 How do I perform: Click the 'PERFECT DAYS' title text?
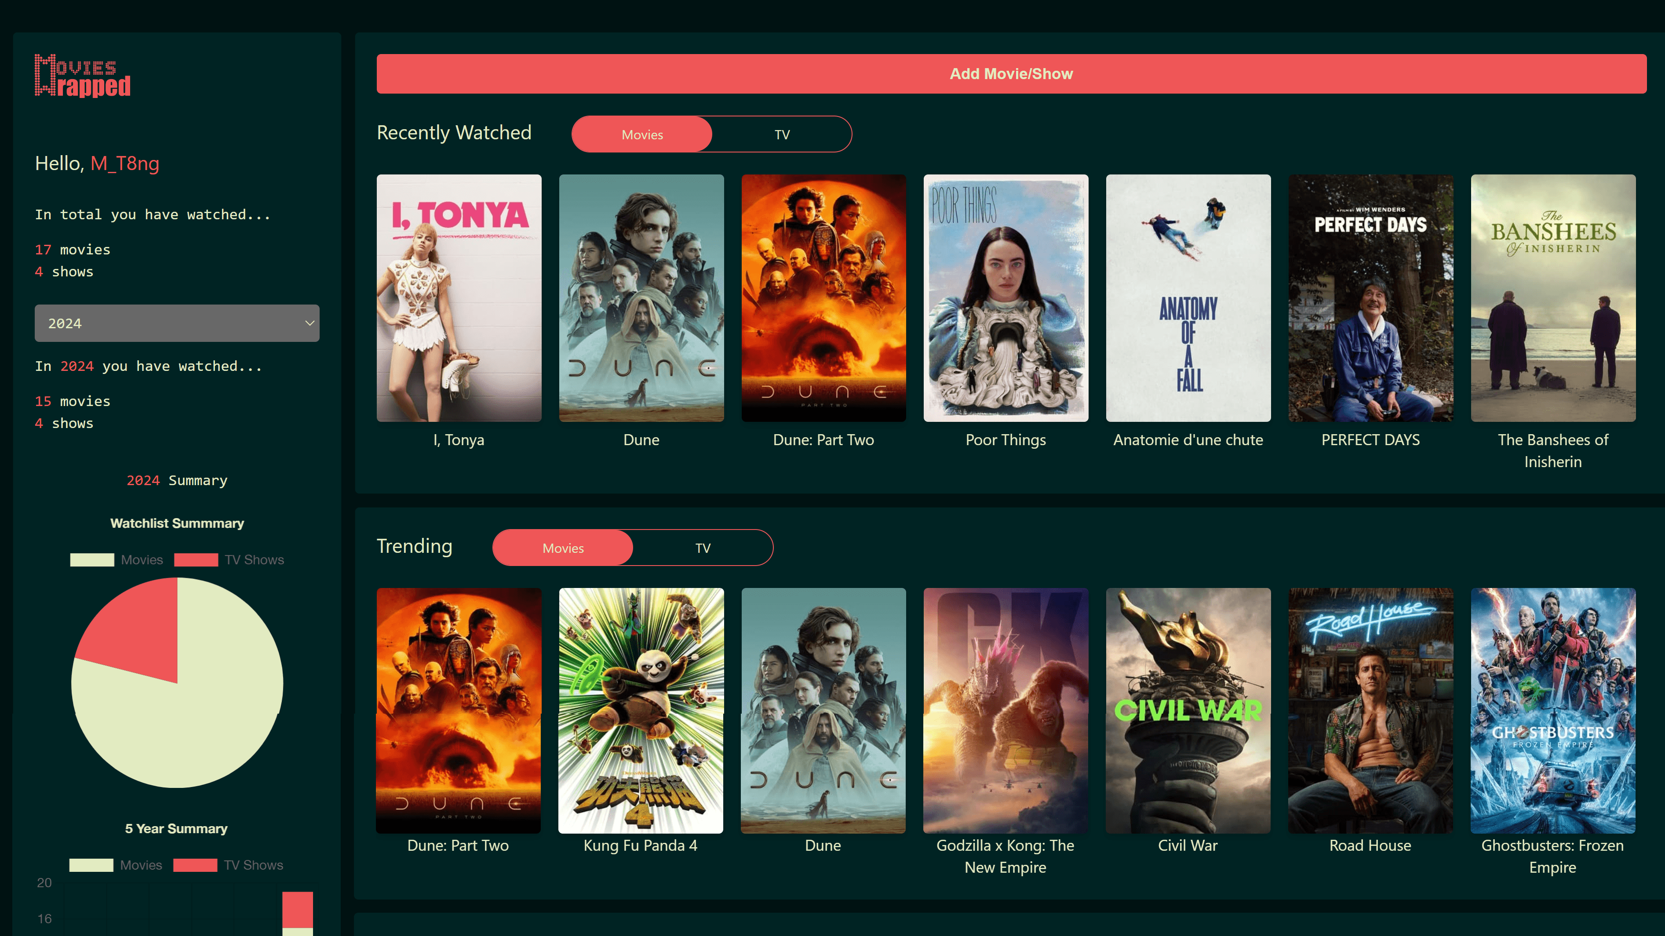[1370, 440]
